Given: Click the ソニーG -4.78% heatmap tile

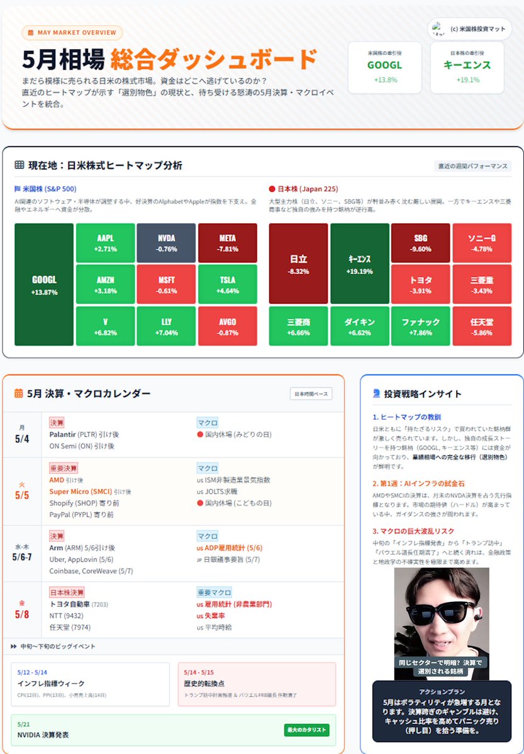Looking at the screenshot, I should 482,243.
